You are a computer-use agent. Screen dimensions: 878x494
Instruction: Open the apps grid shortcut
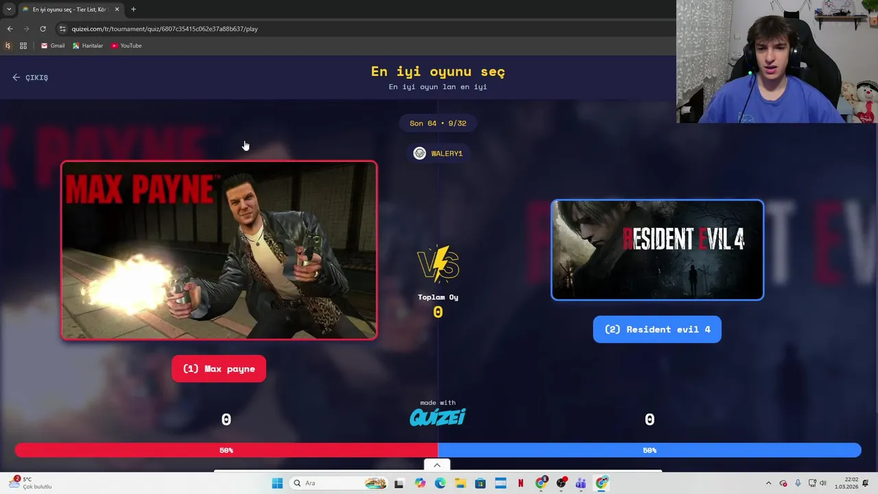(23, 45)
